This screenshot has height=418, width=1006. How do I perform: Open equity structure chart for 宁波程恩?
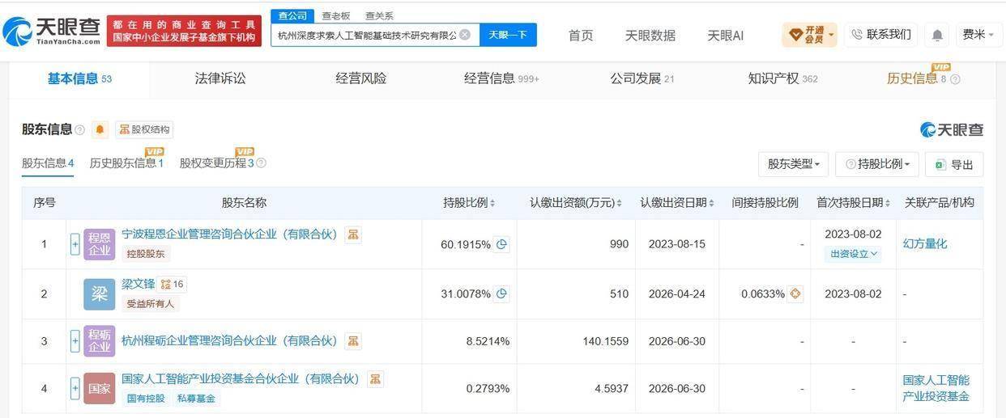click(352, 234)
